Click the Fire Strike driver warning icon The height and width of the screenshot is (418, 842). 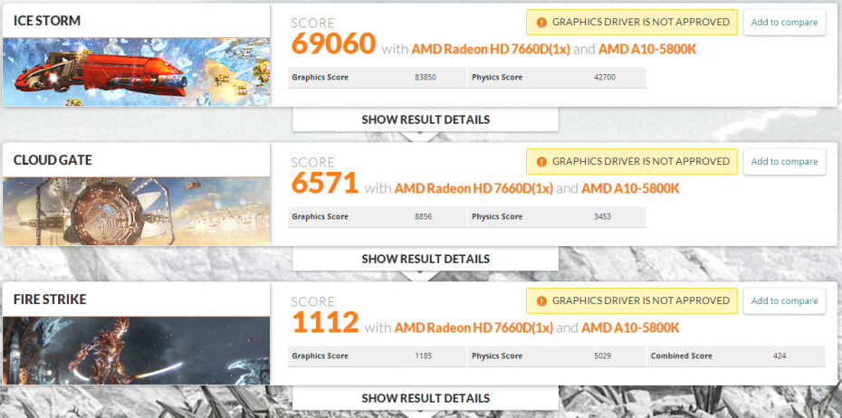click(541, 301)
